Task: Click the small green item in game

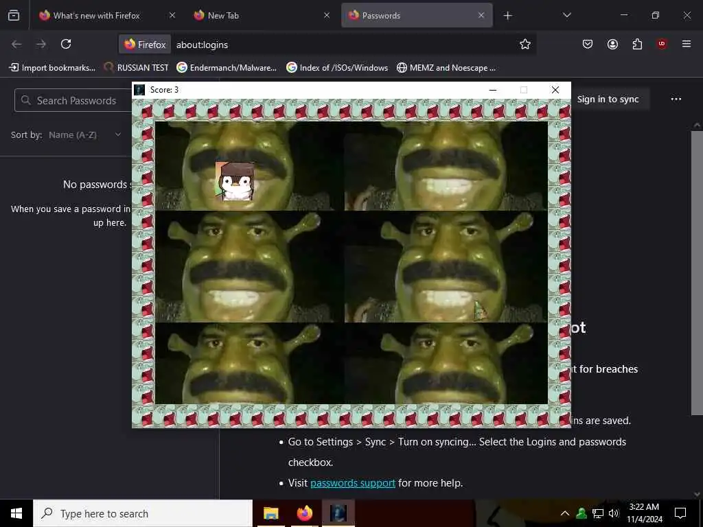Action: [480, 311]
